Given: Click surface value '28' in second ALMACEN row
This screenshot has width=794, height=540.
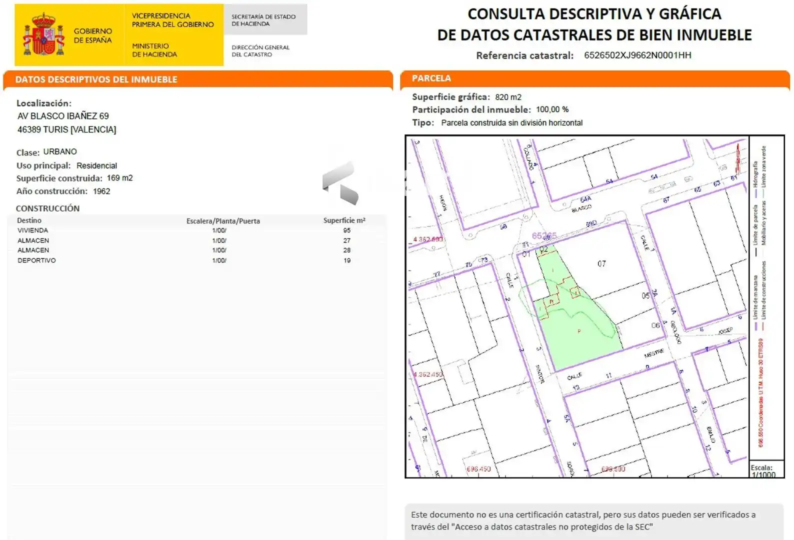Looking at the screenshot, I should point(347,250).
